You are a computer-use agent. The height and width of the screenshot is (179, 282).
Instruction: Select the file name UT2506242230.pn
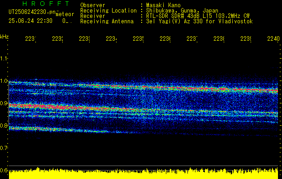(x=32, y=12)
